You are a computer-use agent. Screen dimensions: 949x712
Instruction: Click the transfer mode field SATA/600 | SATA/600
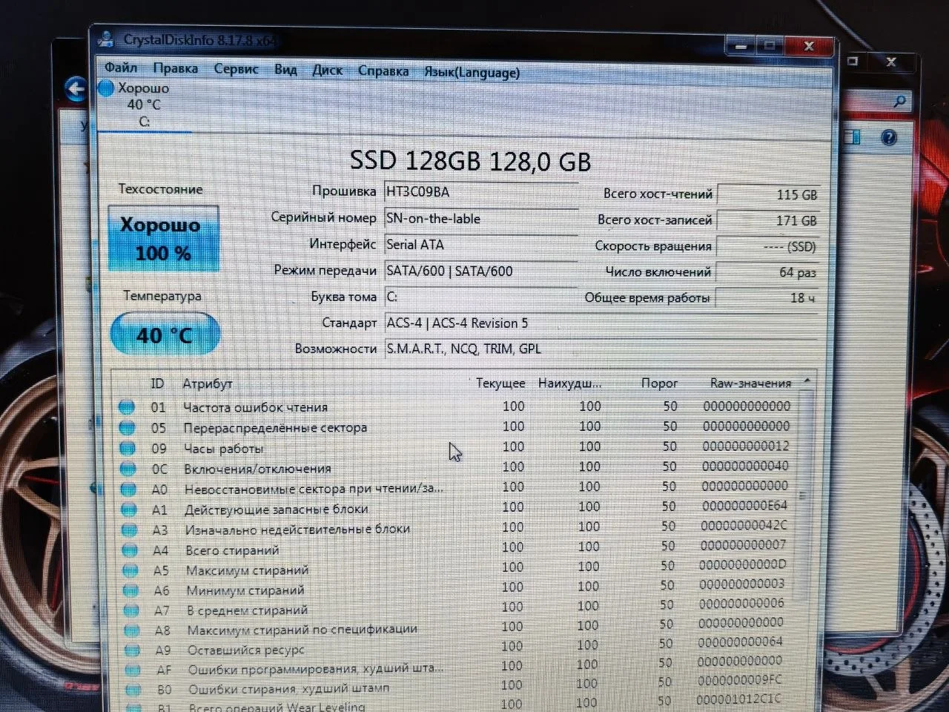pyautogui.click(x=480, y=271)
